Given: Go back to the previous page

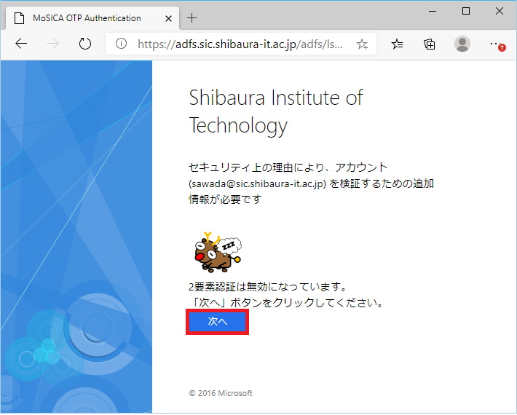Looking at the screenshot, I should [x=21, y=44].
